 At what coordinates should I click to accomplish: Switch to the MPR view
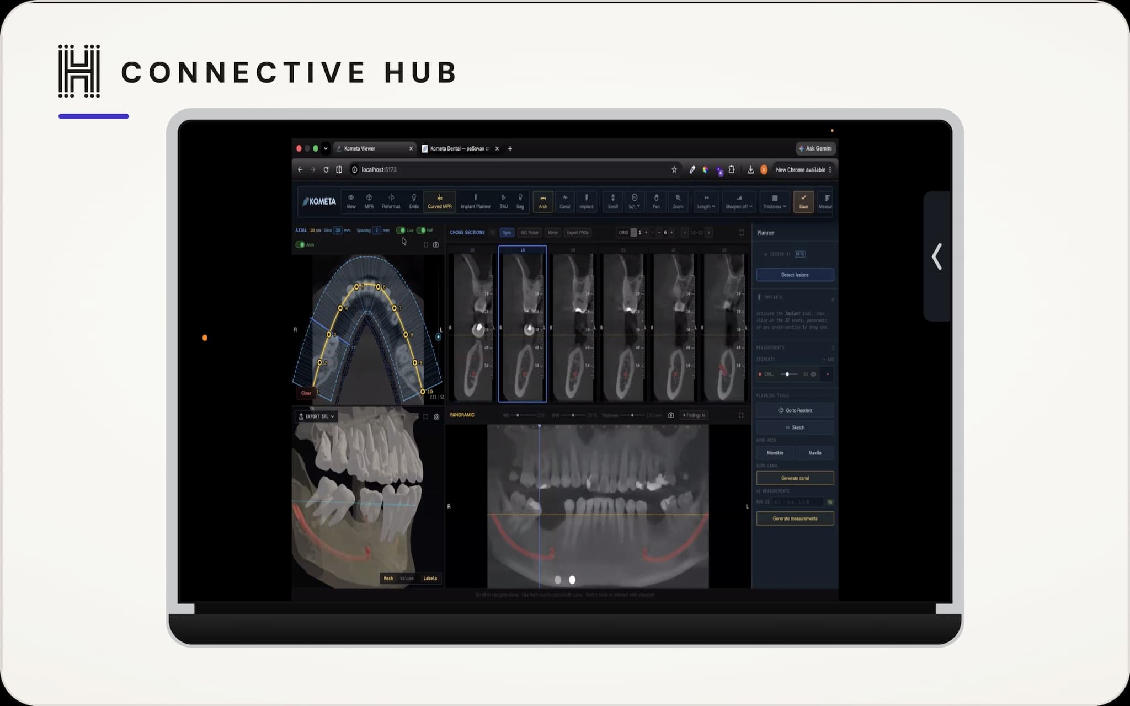tap(369, 201)
